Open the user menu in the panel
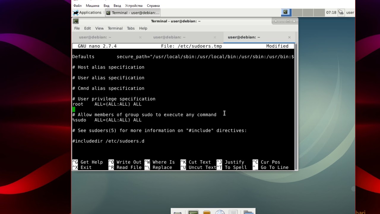 (x=350, y=12)
